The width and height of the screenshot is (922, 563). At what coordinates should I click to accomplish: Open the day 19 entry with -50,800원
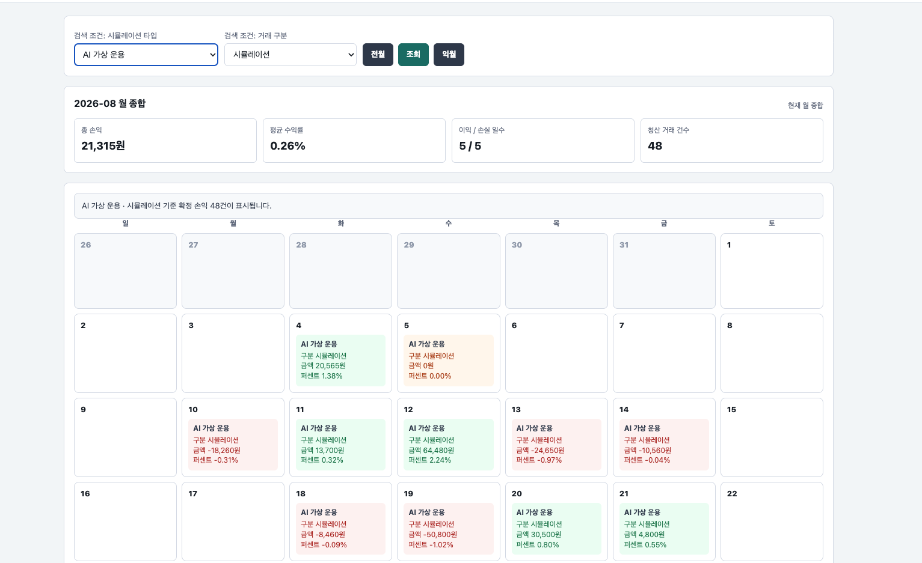(449, 529)
